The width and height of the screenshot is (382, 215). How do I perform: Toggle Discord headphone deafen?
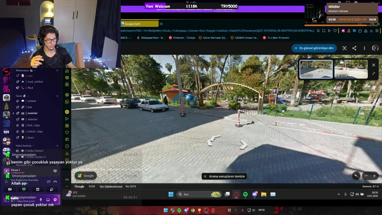click(48, 200)
